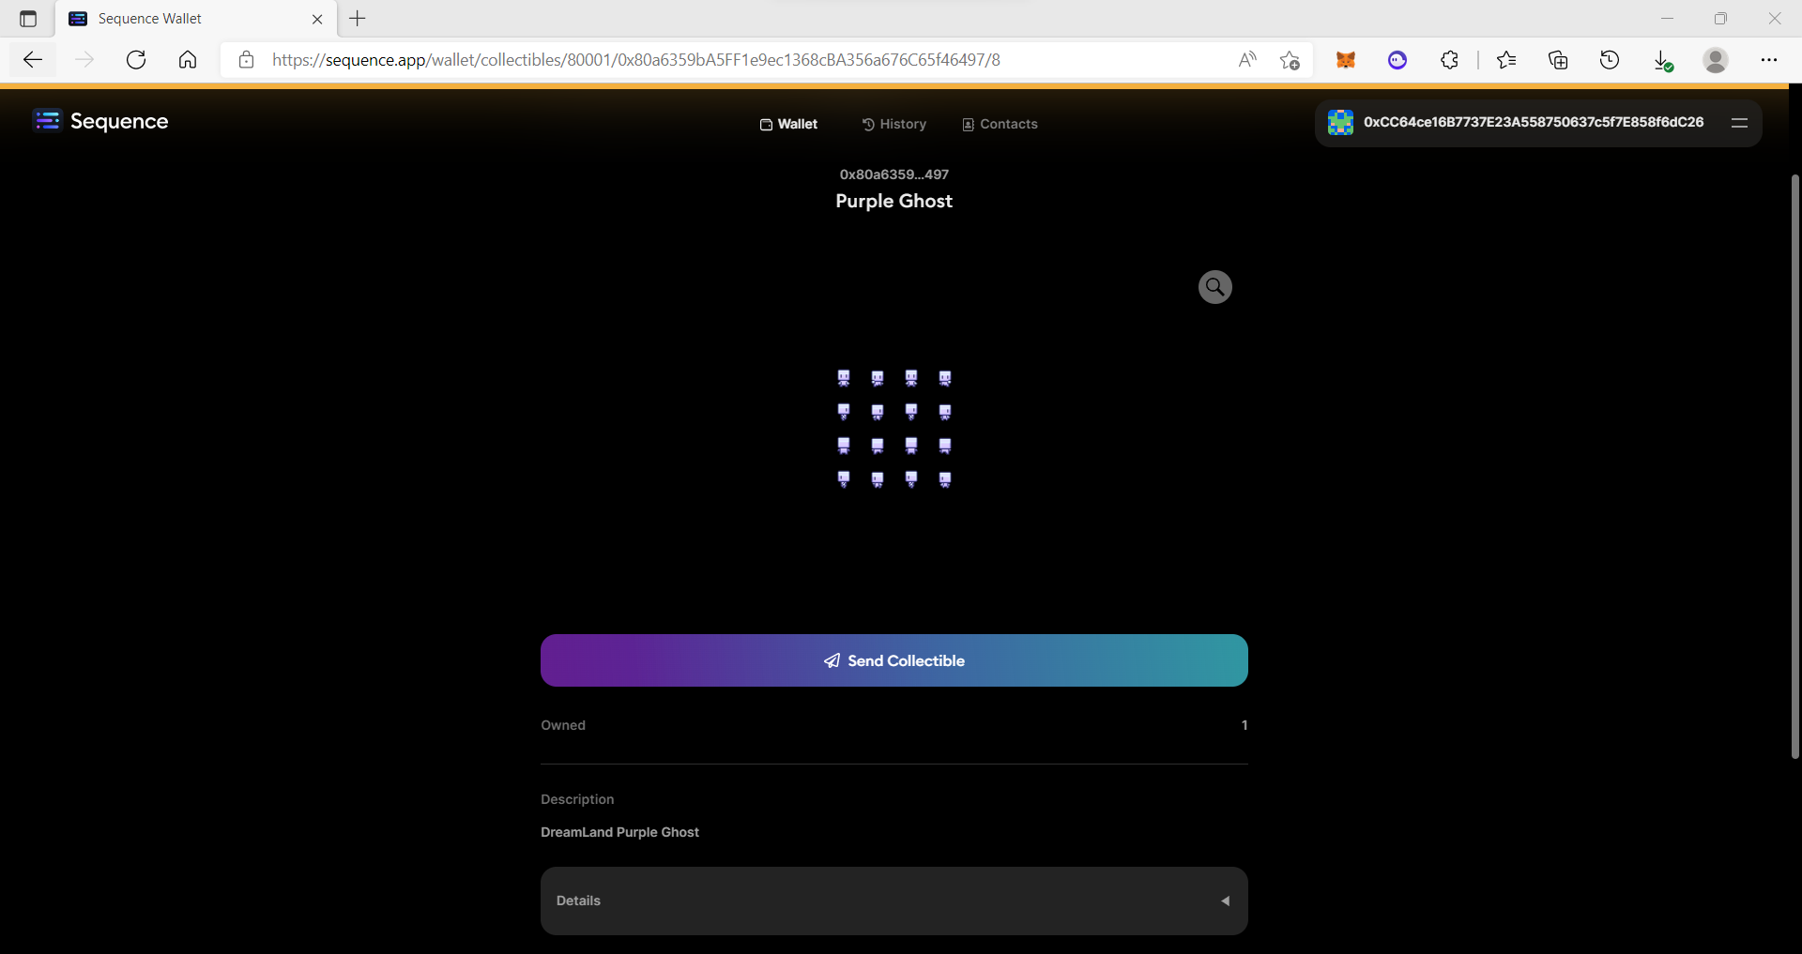Image resolution: width=1802 pixels, height=954 pixels.
Task: Open Downloads arrow icon
Action: (1662, 61)
